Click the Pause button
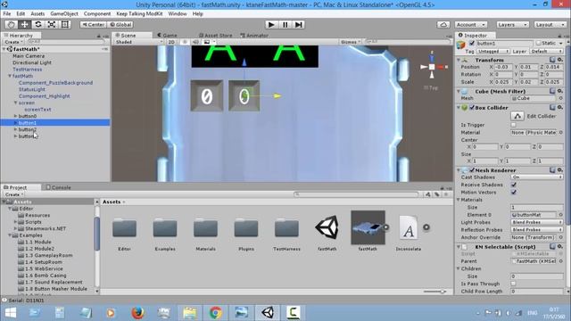This screenshot has height=321, width=571. (285, 24)
